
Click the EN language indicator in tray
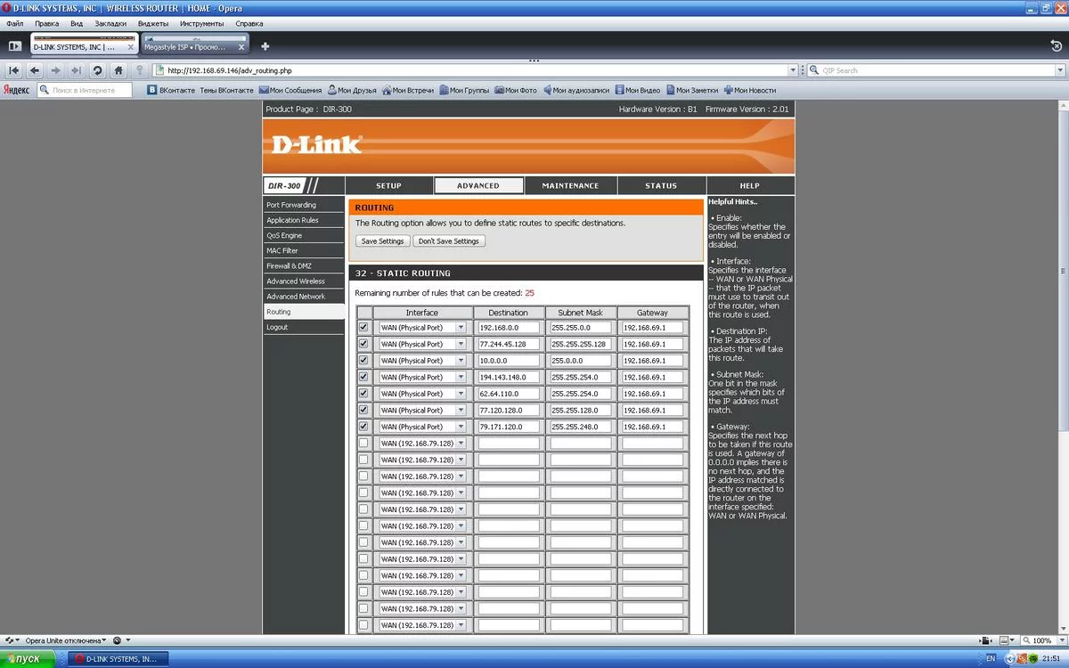coord(991,659)
